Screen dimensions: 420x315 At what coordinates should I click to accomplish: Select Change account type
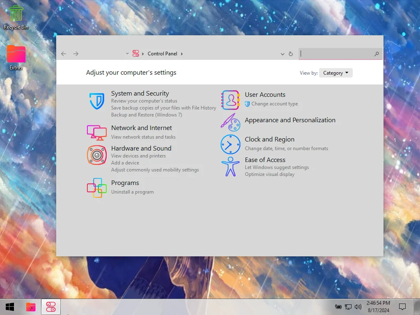click(x=274, y=104)
